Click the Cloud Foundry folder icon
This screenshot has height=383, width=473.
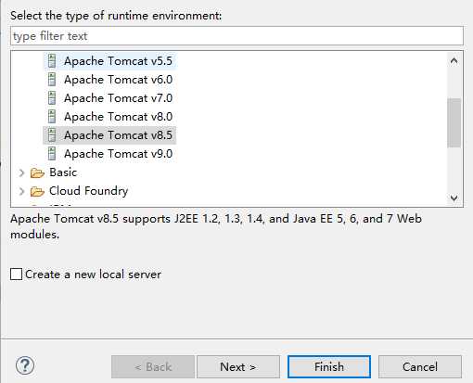coord(37,191)
